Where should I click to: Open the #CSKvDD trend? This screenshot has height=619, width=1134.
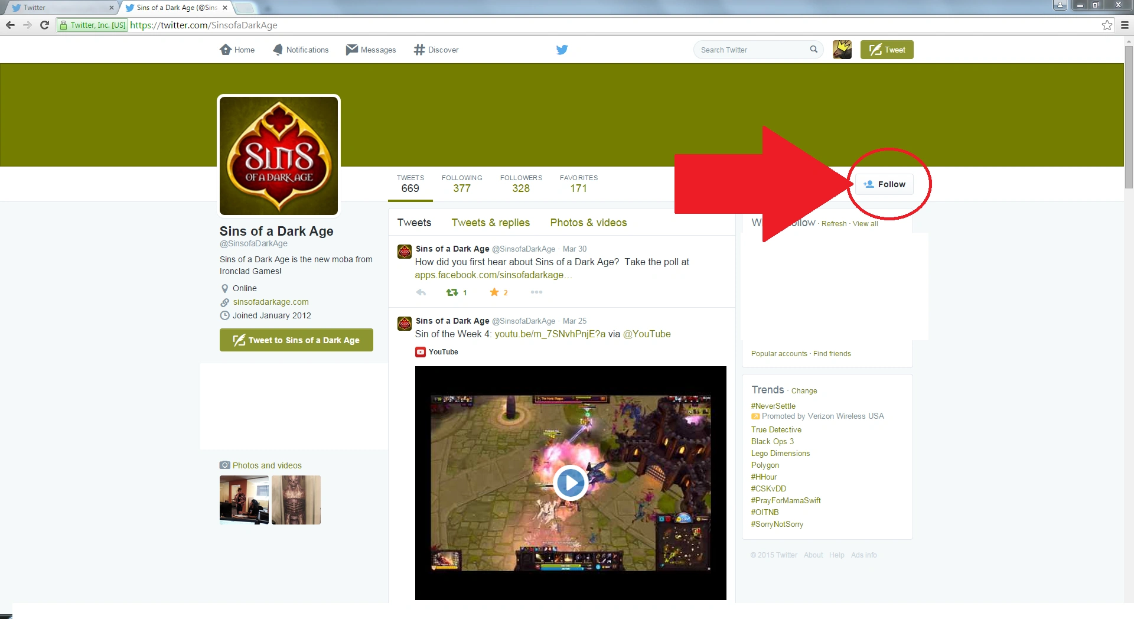pyautogui.click(x=768, y=489)
